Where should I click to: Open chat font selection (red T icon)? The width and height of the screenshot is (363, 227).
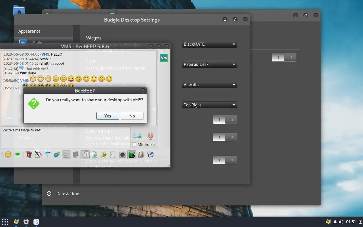(x=29, y=155)
